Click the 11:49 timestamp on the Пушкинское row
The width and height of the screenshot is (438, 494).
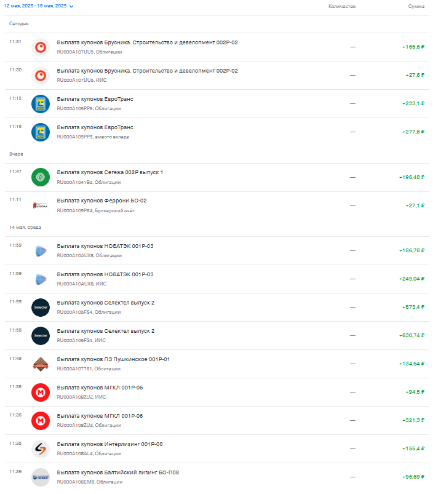tap(15, 358)
